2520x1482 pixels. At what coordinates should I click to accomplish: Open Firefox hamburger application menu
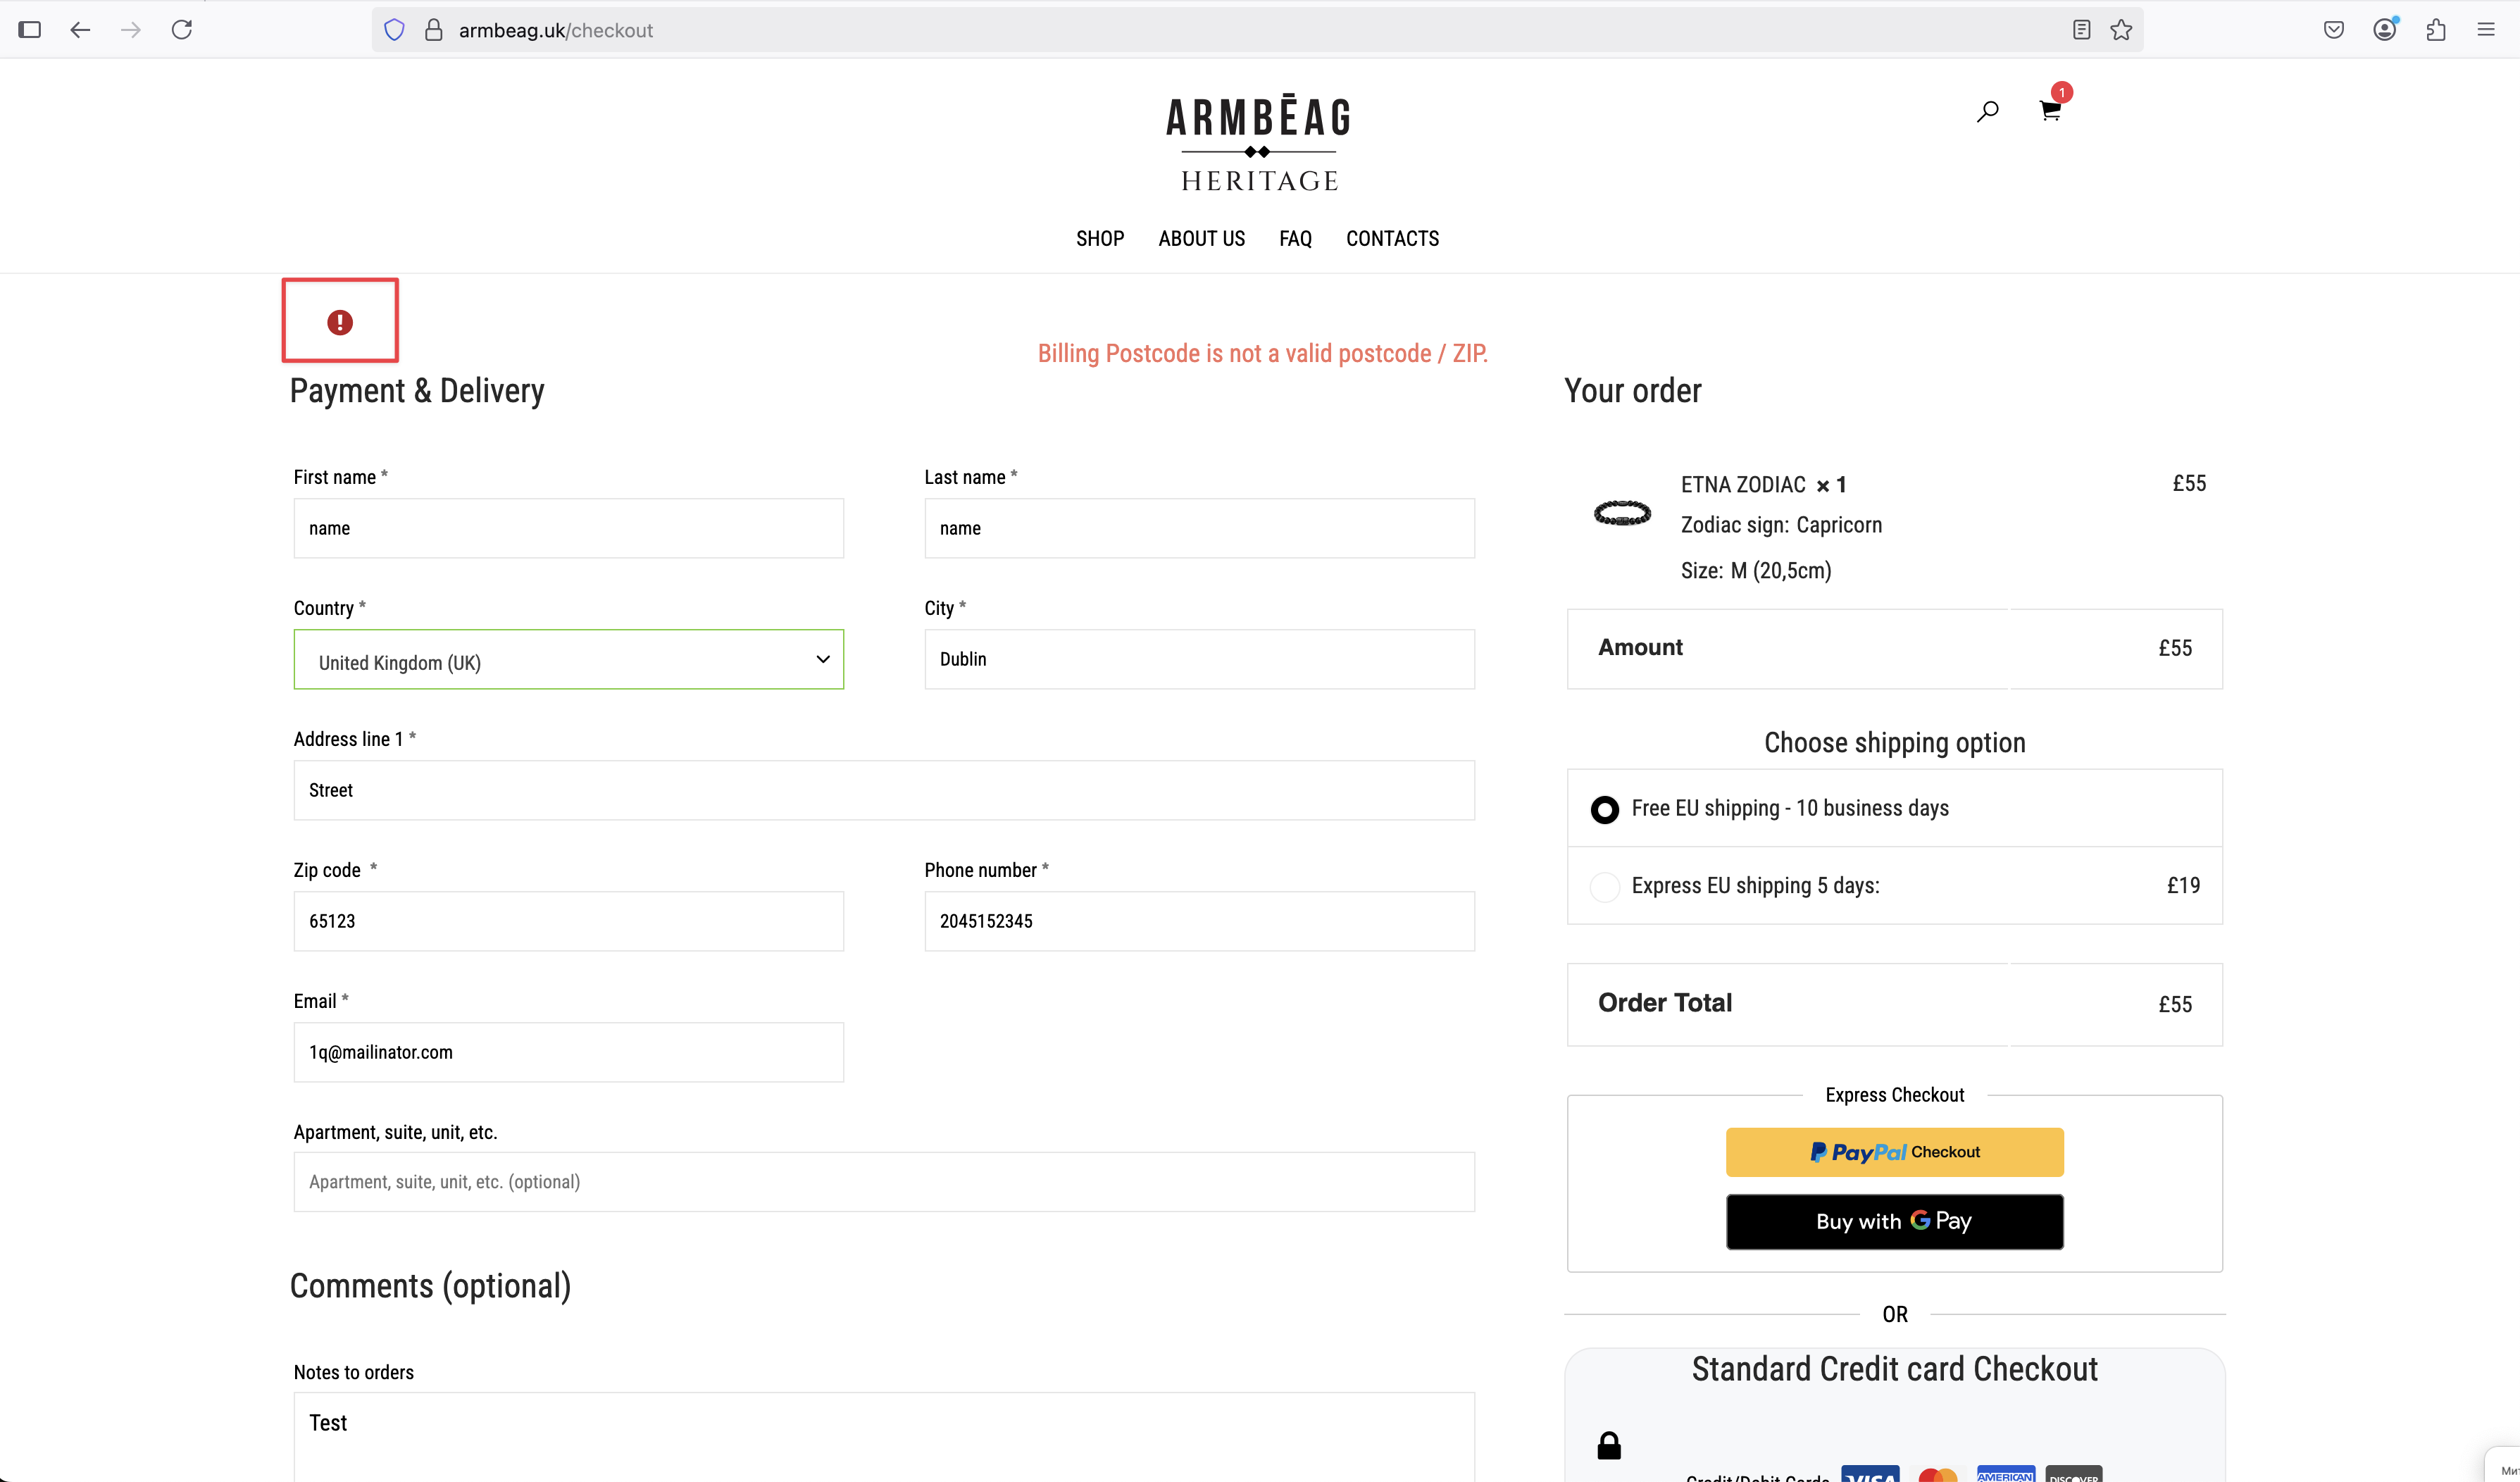tap(2486, 30)
